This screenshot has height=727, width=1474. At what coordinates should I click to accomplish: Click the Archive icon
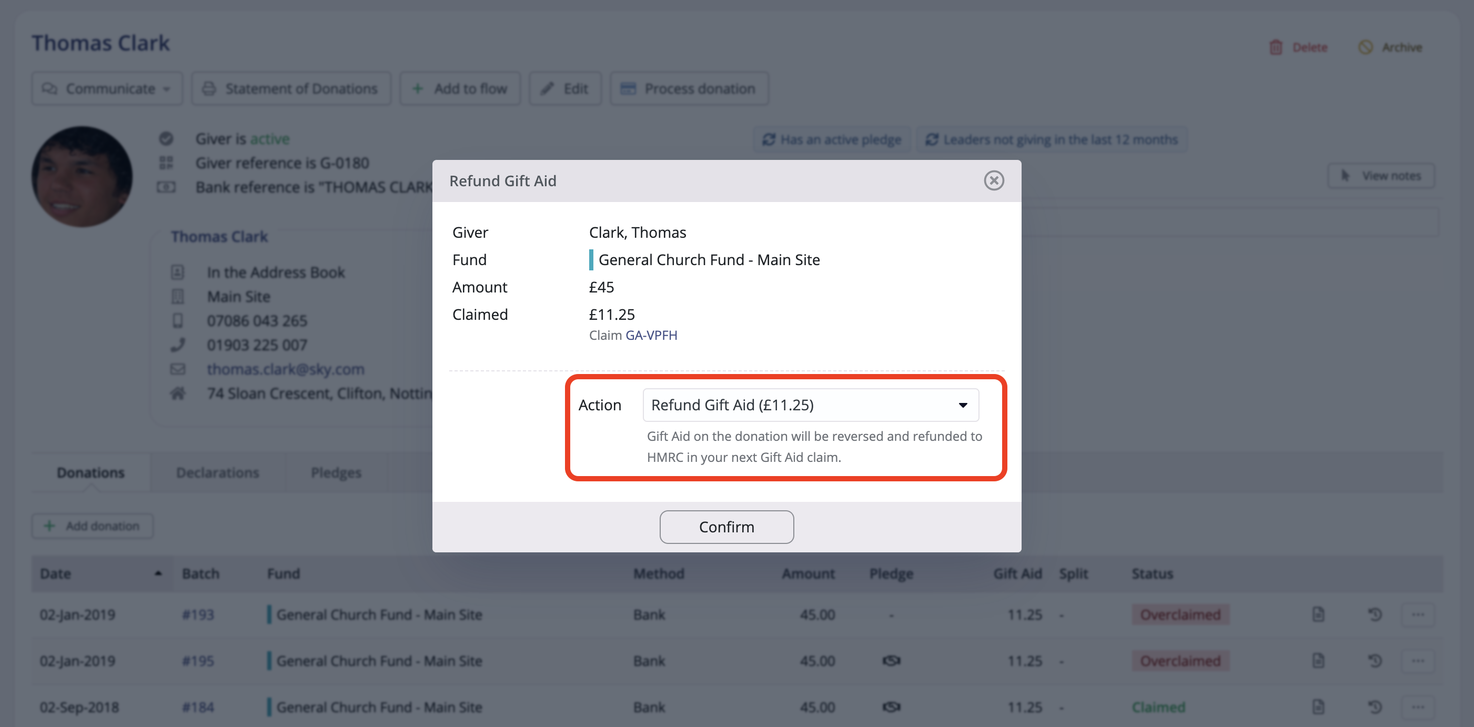[1365, 47]
